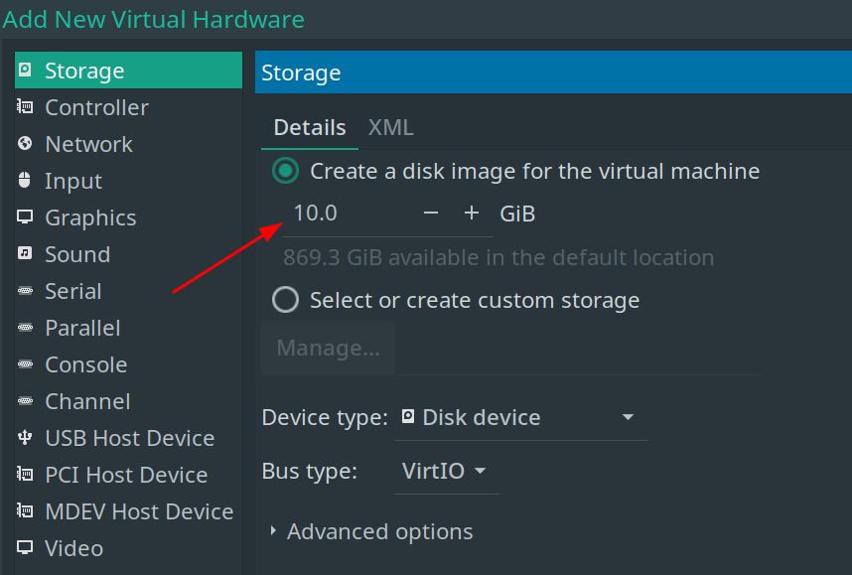Screen dimensions: 852x575
Task: Select the USB Host Device icon
Action: point(25,438)
